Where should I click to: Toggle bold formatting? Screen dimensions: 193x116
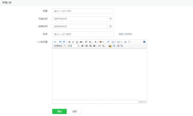click(69, 42)
